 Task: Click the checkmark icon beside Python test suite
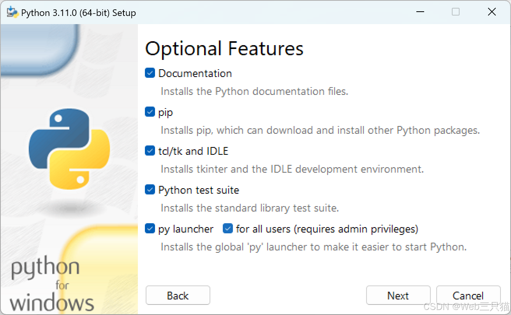pyautogui.click(x=150, y=189)
